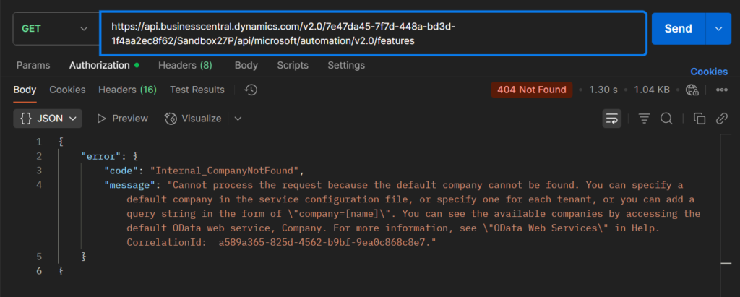Expand the Send button arrow options
The height and width of the screenshot is (297, 740).
point(718,29)
